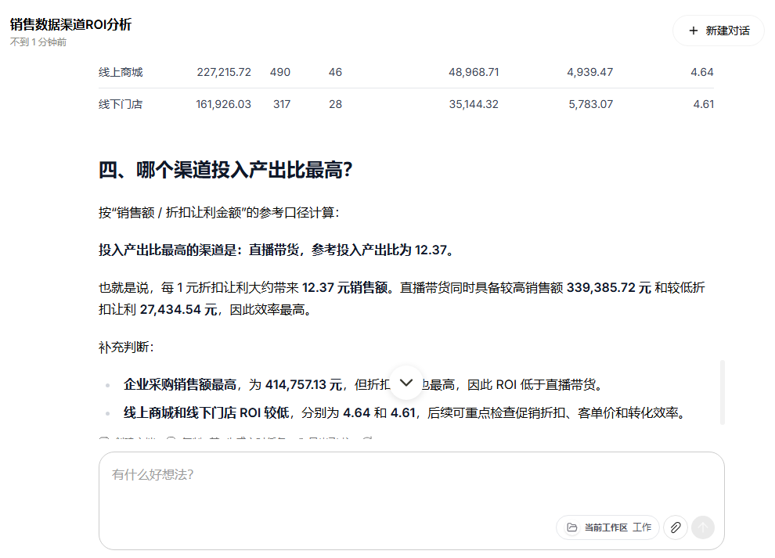The image size is (775, 558).
Task: Click the sales value 161,926.03
Action: 223,104
